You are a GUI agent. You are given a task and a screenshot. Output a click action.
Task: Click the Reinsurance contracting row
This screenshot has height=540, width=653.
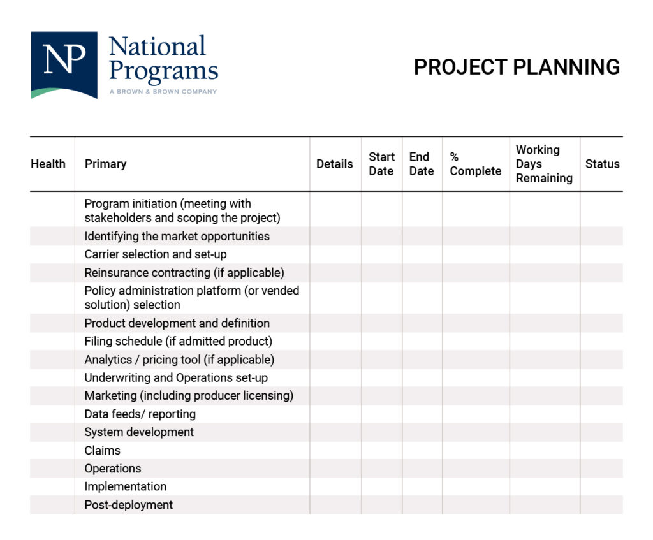[x=184, y=272]
